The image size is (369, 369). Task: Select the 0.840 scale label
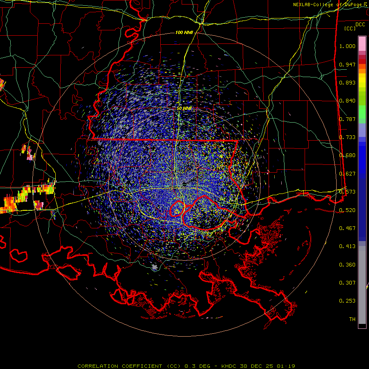[x=347, y=101]
